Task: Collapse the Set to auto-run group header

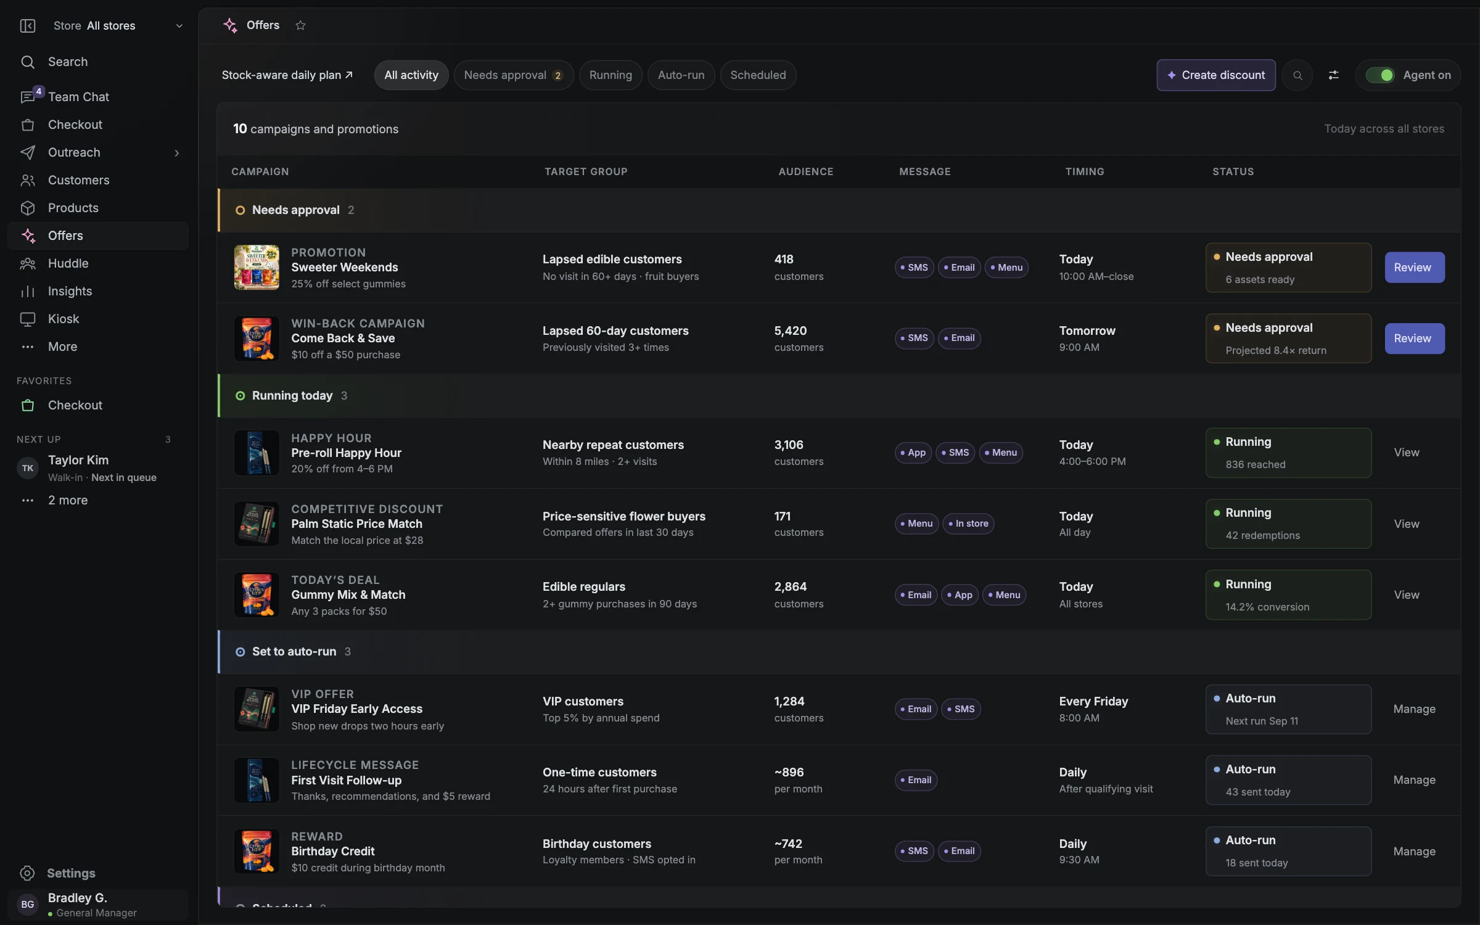Action: coord(839,652)
